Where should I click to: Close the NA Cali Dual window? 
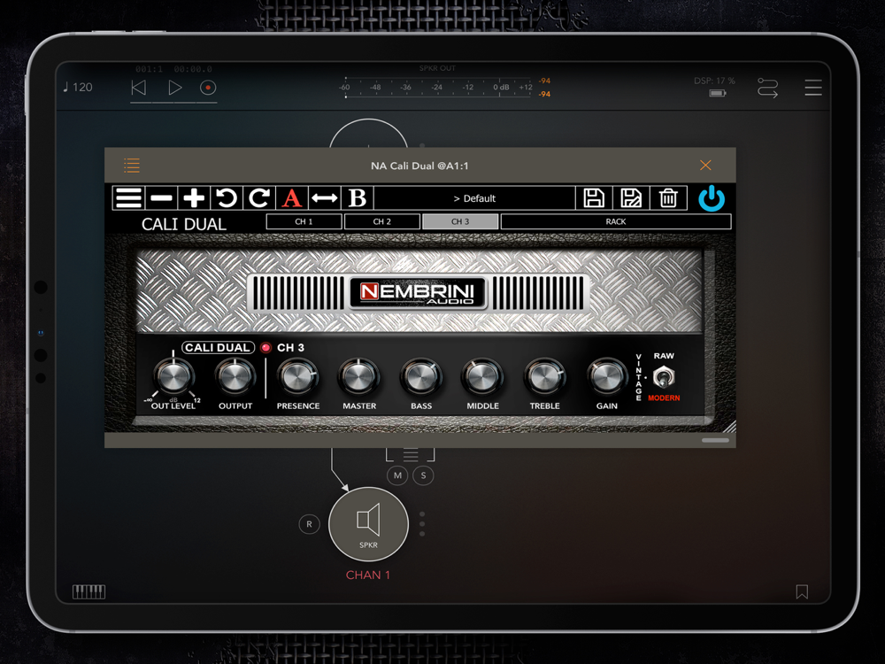point(705,165)
